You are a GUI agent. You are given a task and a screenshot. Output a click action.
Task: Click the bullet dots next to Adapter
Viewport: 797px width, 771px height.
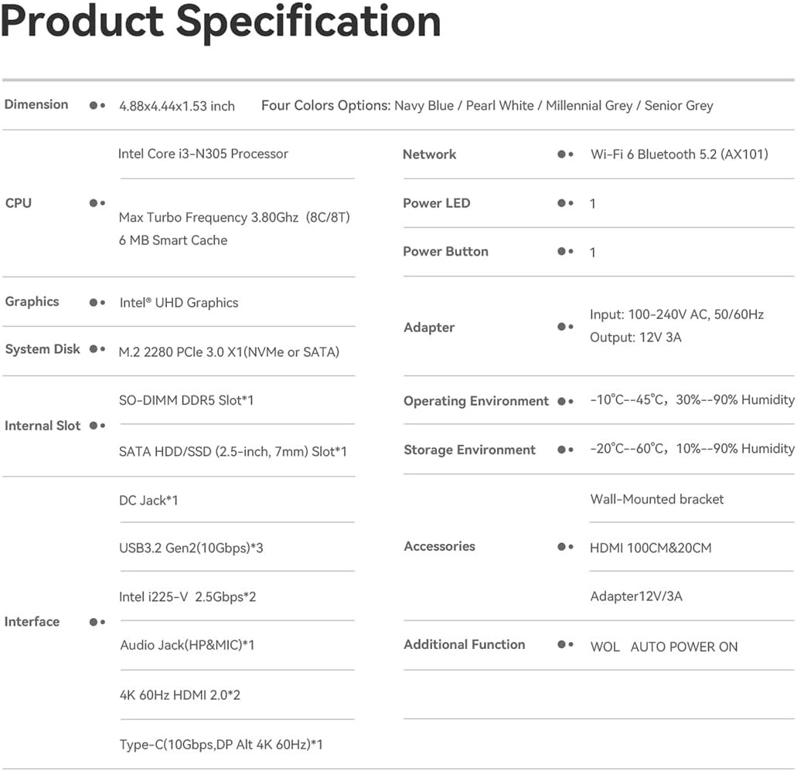pos(566,327)
